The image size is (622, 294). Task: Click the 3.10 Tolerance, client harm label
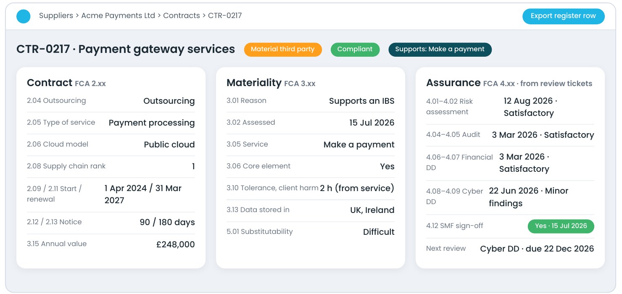[272, 188]
